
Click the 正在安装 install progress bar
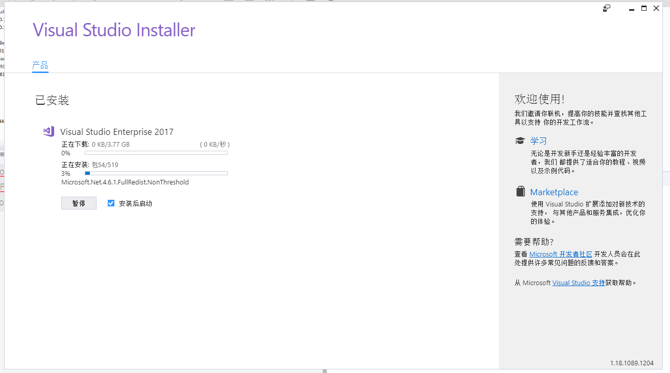[156, 173]
